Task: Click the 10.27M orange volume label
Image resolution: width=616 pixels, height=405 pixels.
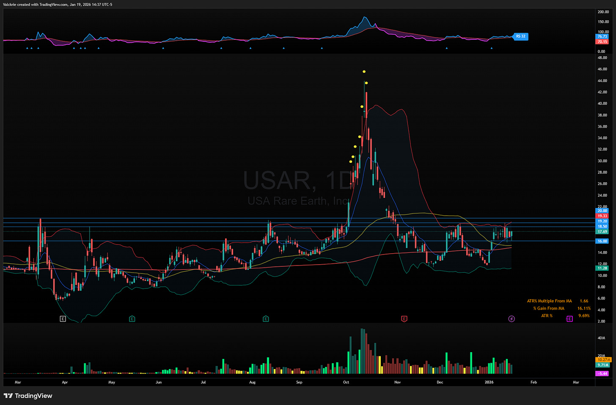Action: click(603, 360)
